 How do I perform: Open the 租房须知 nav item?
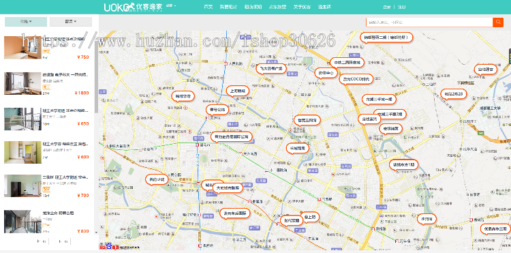pyautogui.click(x=253, y=7)
